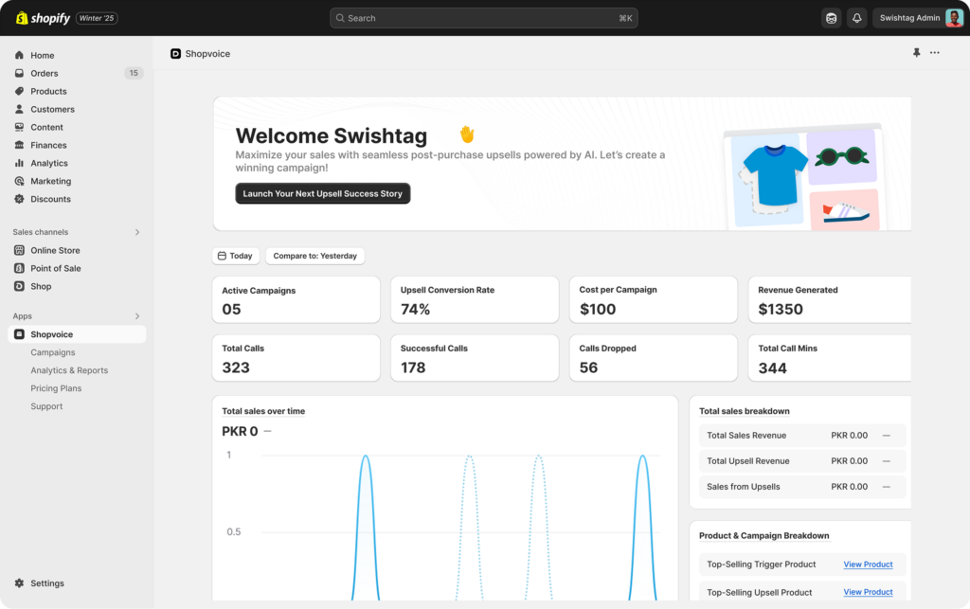Click Launch Your Next Upsell Success Story

point(322,193)
